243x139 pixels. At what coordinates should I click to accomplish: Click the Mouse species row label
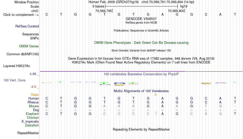(x=34, y=106)
